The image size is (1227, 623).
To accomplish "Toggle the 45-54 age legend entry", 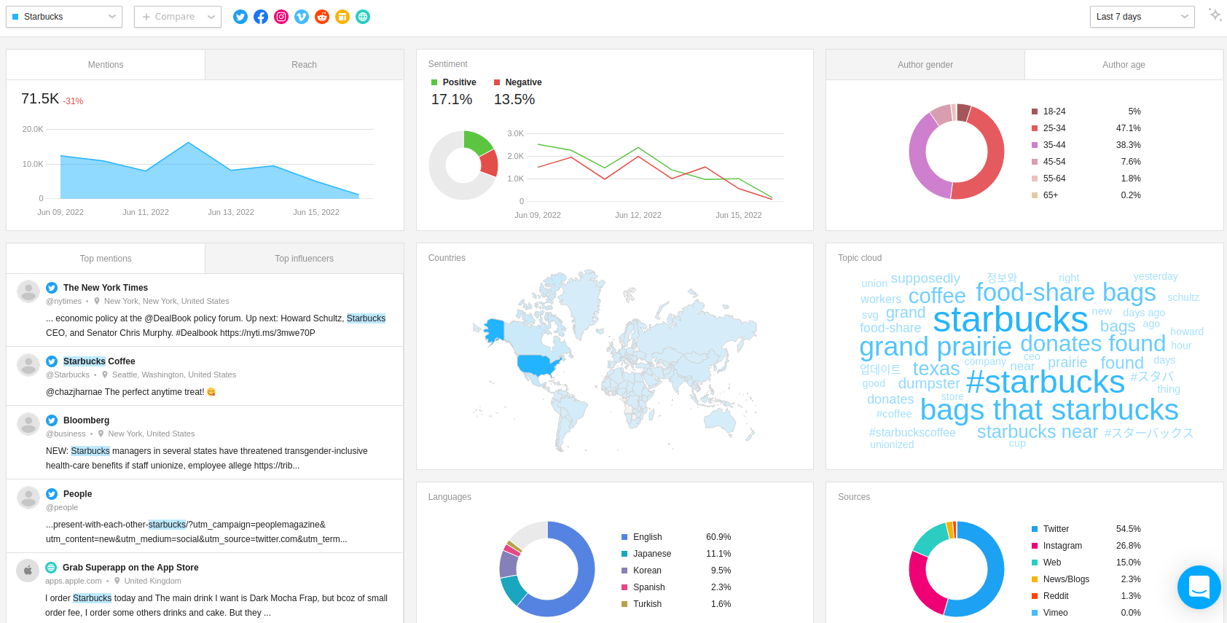I will click(1086, 162).
